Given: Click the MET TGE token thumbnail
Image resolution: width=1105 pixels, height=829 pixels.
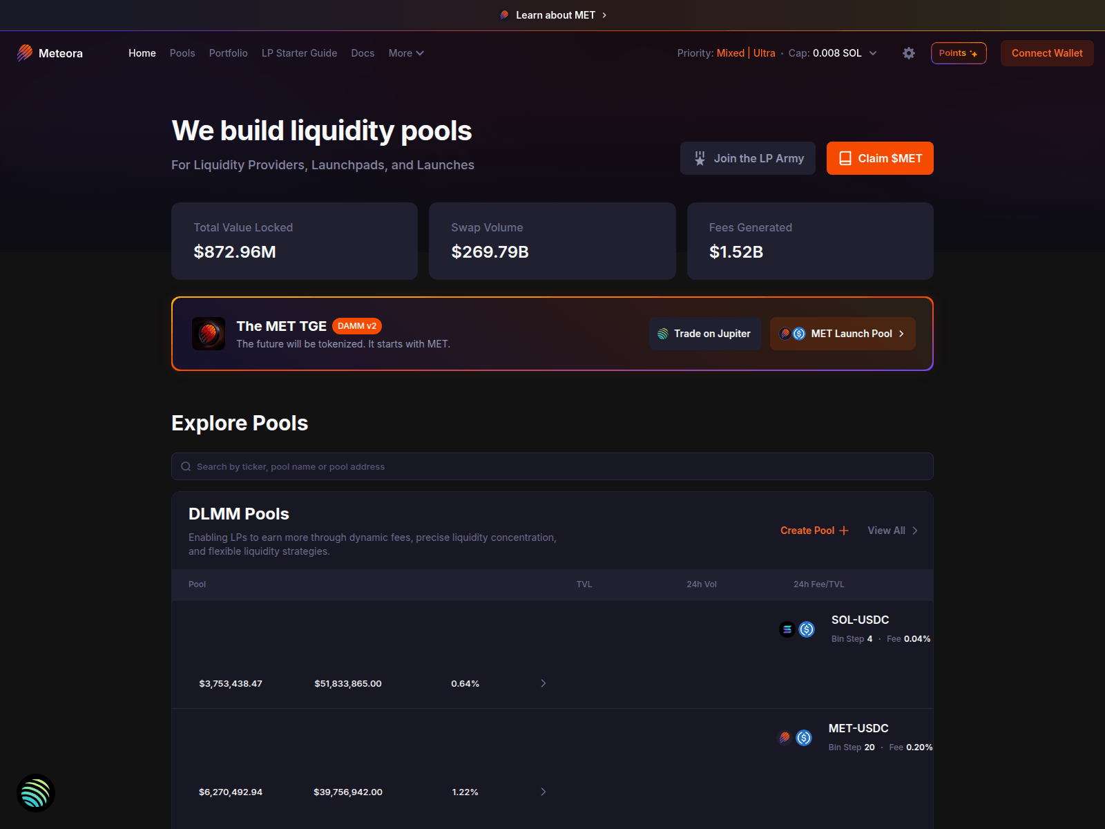Looking at the screenshot, I should click(x=209, y=334).
